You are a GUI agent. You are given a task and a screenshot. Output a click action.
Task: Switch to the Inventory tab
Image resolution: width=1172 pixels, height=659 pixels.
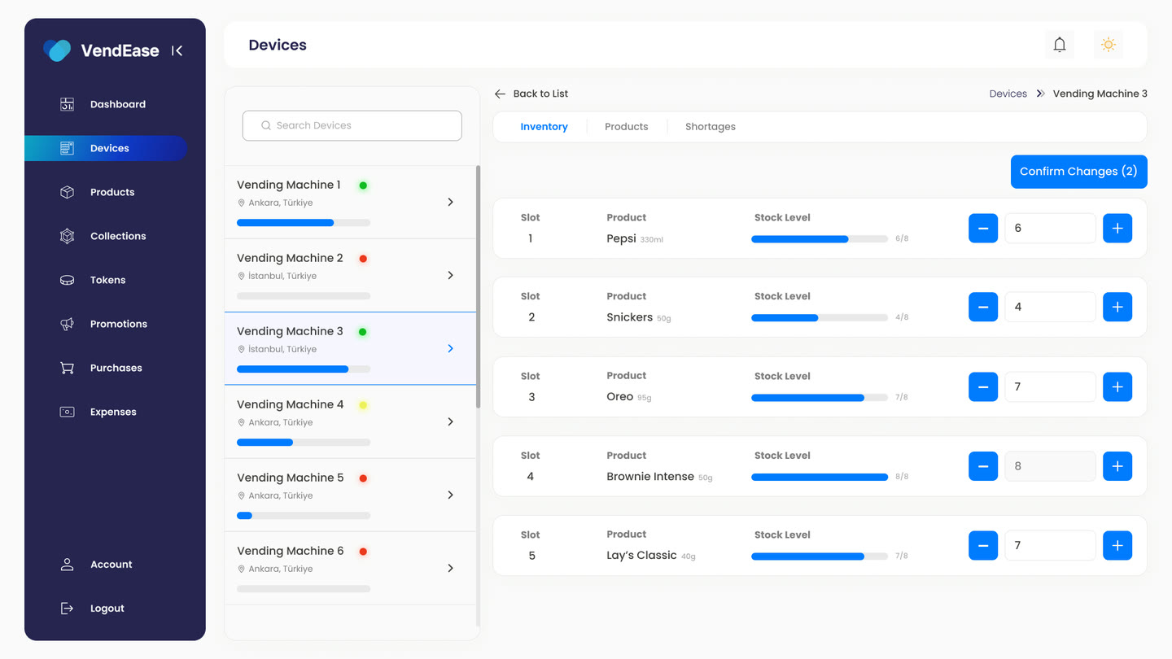tap(544, 127)
